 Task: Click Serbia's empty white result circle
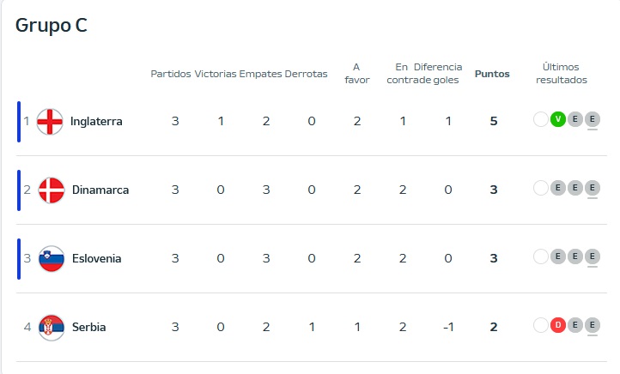pyautogui.click(x=541, y=325)
